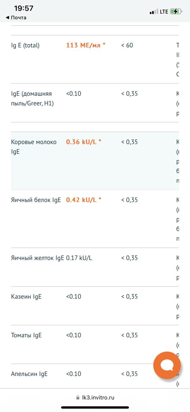Select the Ig E (total) row label

tap(25, 45)
